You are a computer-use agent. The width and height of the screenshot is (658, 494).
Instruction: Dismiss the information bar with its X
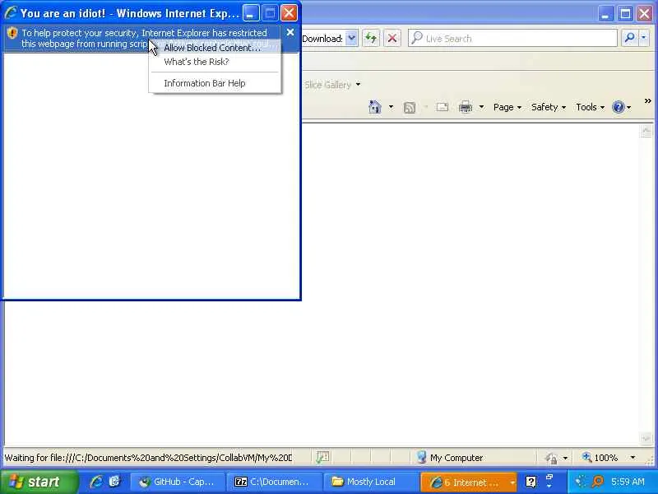pyautogui.click(x=290, y=32)
